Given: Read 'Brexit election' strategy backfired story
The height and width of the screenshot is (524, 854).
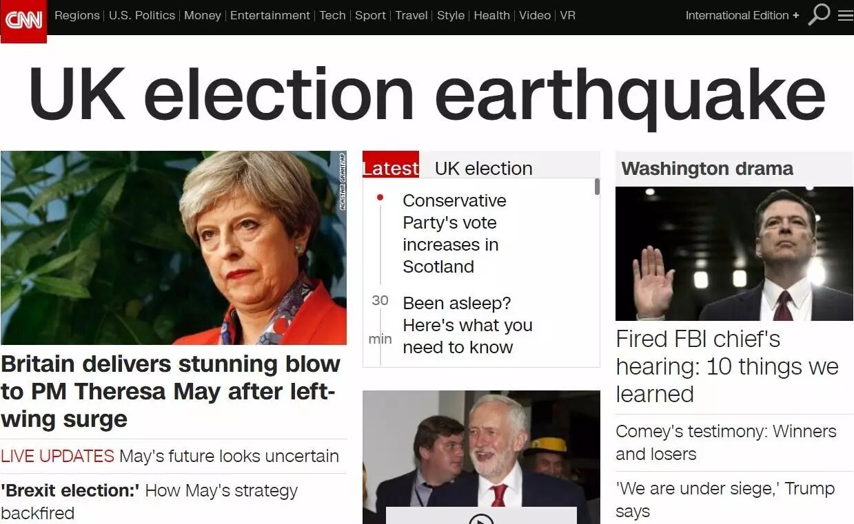Looking at the screenshot, I should (150, 501).
